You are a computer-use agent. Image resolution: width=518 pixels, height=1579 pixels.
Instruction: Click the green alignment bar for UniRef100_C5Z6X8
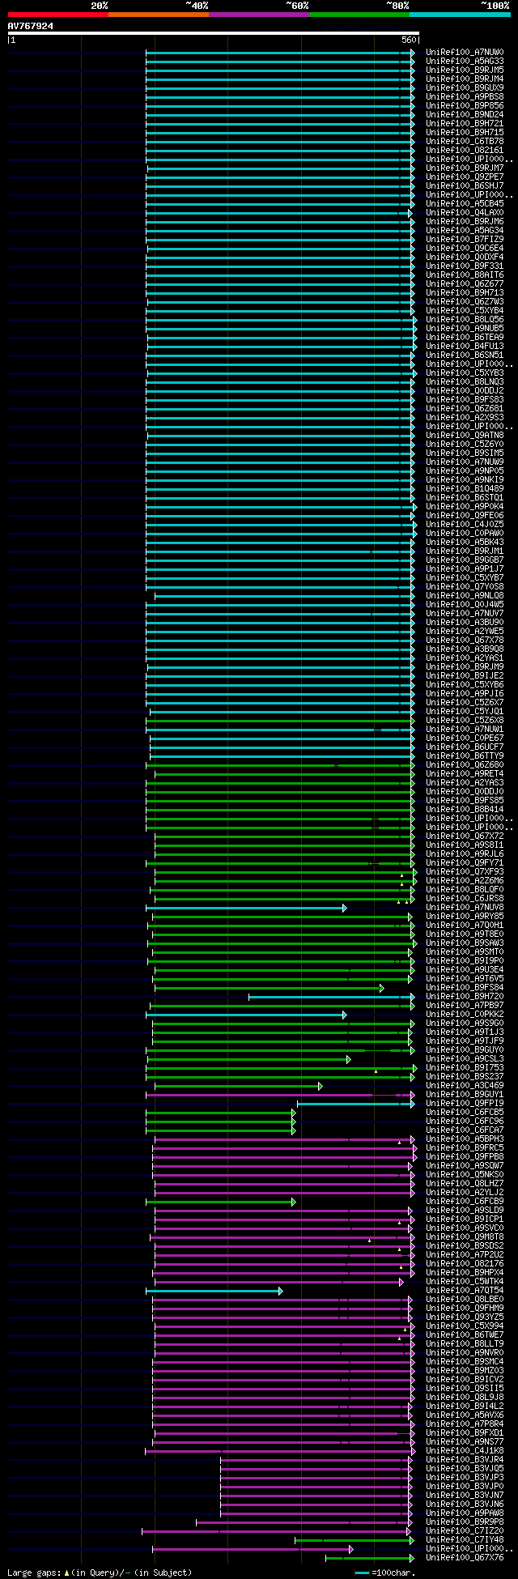282,720
